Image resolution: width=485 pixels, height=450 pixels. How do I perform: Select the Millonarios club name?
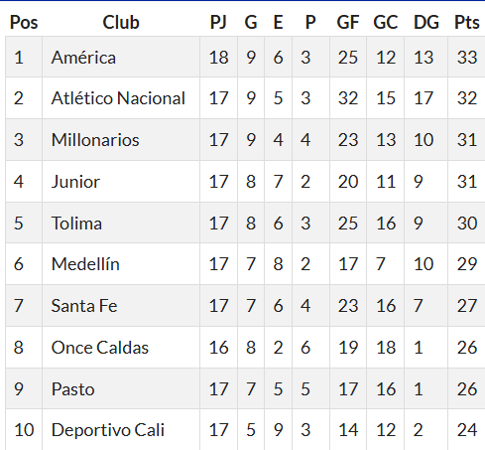(95, 140)
